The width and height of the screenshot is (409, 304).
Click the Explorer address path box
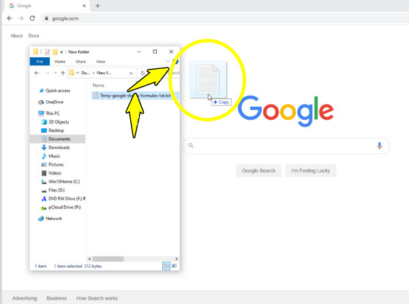102,73
